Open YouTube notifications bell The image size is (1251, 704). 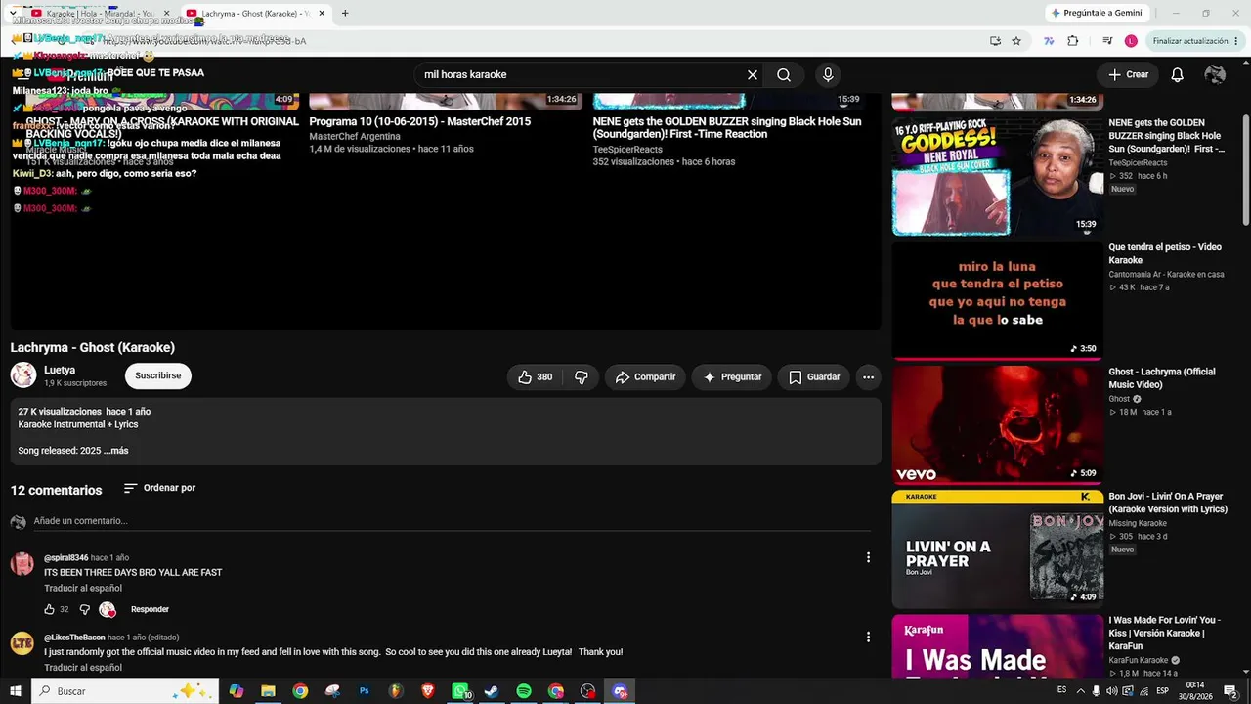1178,75
